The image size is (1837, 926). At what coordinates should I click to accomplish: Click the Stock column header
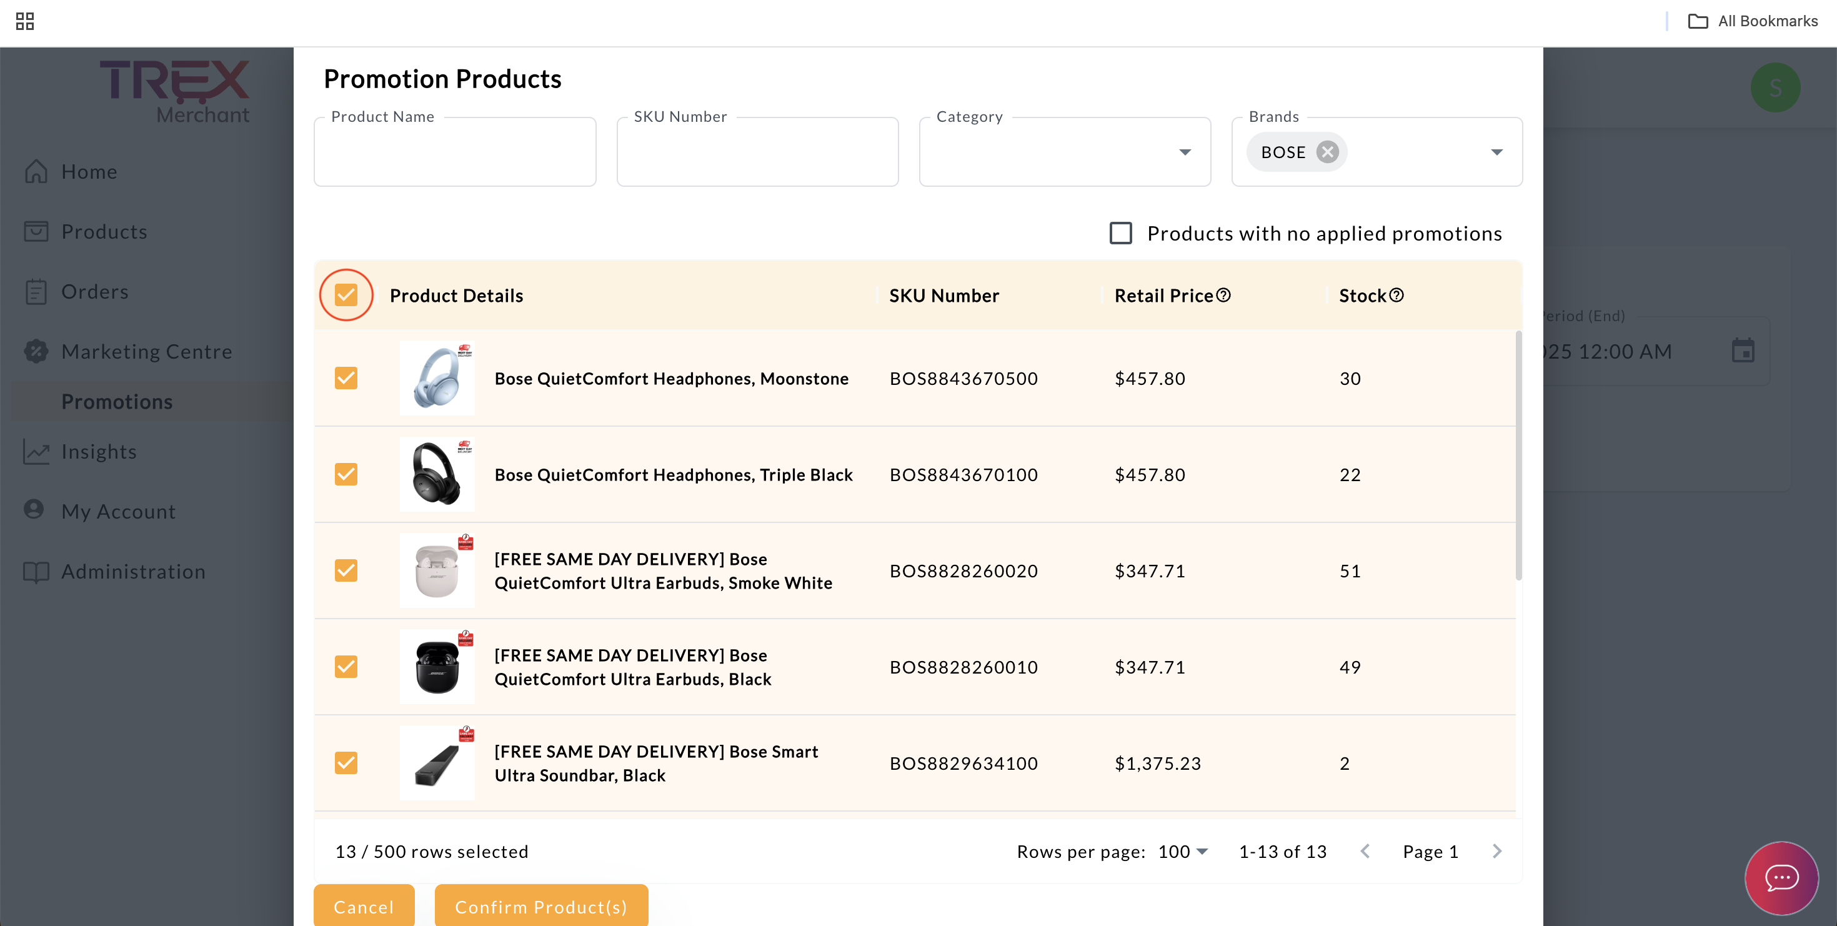(x=1362, y=295)
